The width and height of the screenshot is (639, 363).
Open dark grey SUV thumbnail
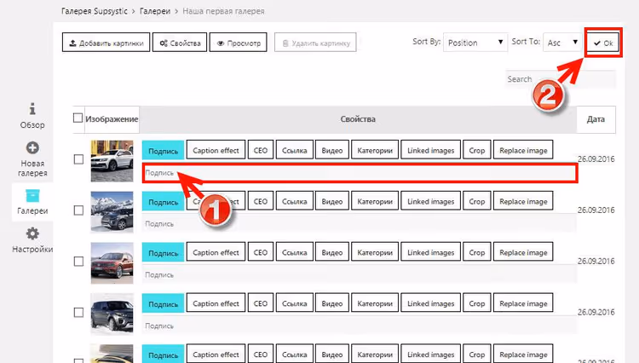click(112, 314)
